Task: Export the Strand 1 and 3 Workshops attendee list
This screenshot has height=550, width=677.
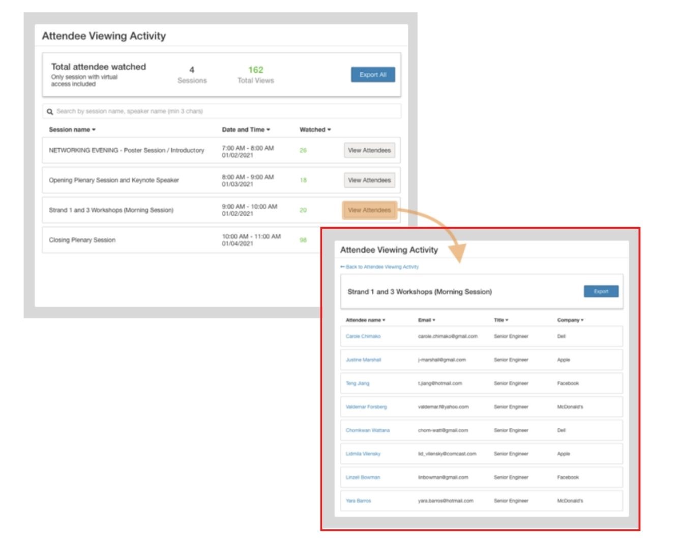Action: coord(602,291)
